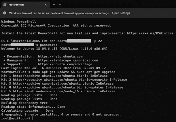176x122 pixels.
Task: Click notification text about default terminal application
Action: pos(59,13)
